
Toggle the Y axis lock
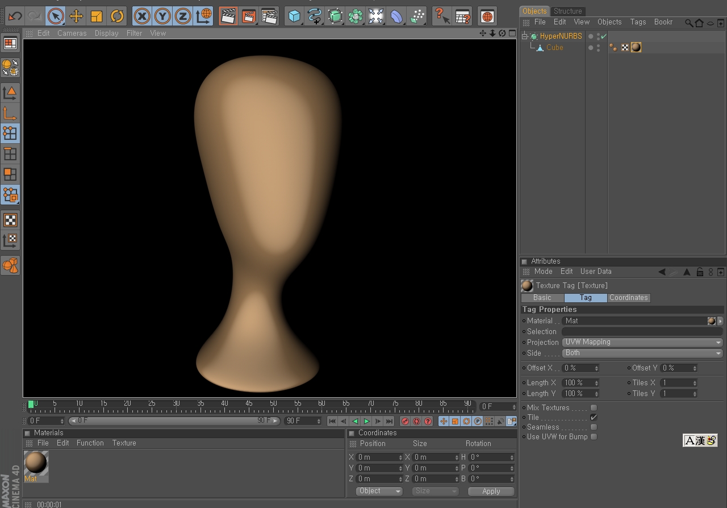(x=162, y=16)
